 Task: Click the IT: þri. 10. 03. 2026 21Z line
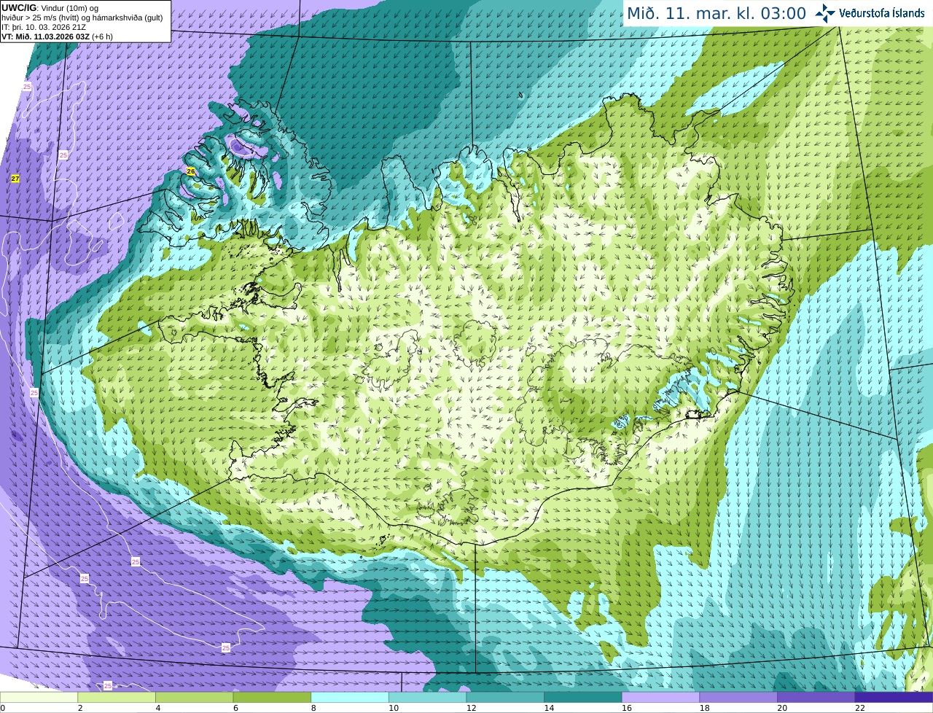[x=44, y=27]
